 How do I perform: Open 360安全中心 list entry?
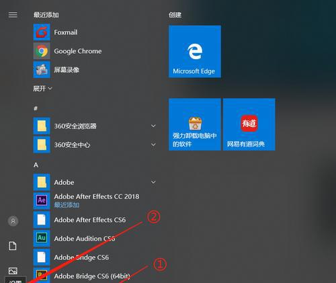coord(72,145)
